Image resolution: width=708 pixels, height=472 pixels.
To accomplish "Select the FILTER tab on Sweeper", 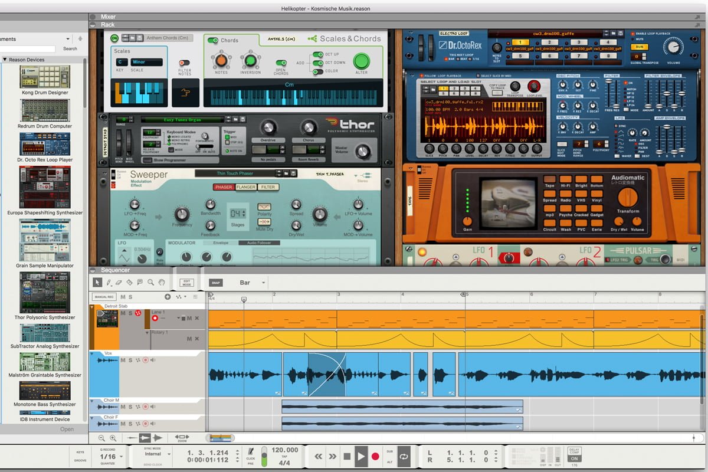I will click(268, 187).
